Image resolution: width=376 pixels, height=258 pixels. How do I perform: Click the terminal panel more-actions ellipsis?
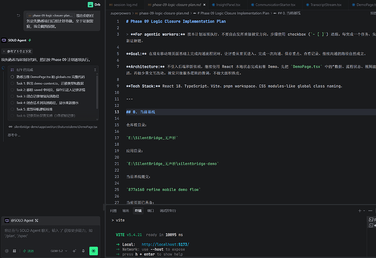(x=370, y=211)
